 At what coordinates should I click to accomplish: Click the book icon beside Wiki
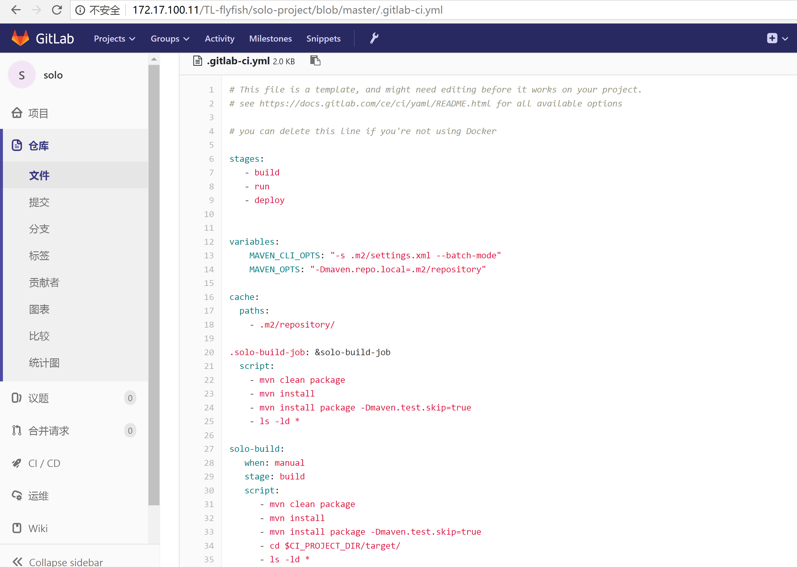point(17,528)
